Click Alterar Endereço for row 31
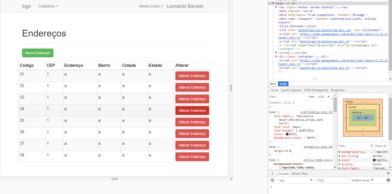392x194 pixels. point(192,76)
